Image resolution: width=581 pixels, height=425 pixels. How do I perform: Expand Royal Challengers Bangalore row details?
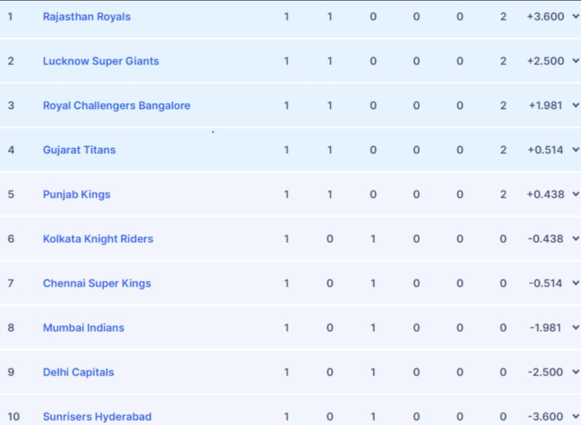[x=576, y=106]
